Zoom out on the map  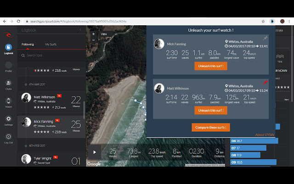pyautogui.click(x=93, y=40)
